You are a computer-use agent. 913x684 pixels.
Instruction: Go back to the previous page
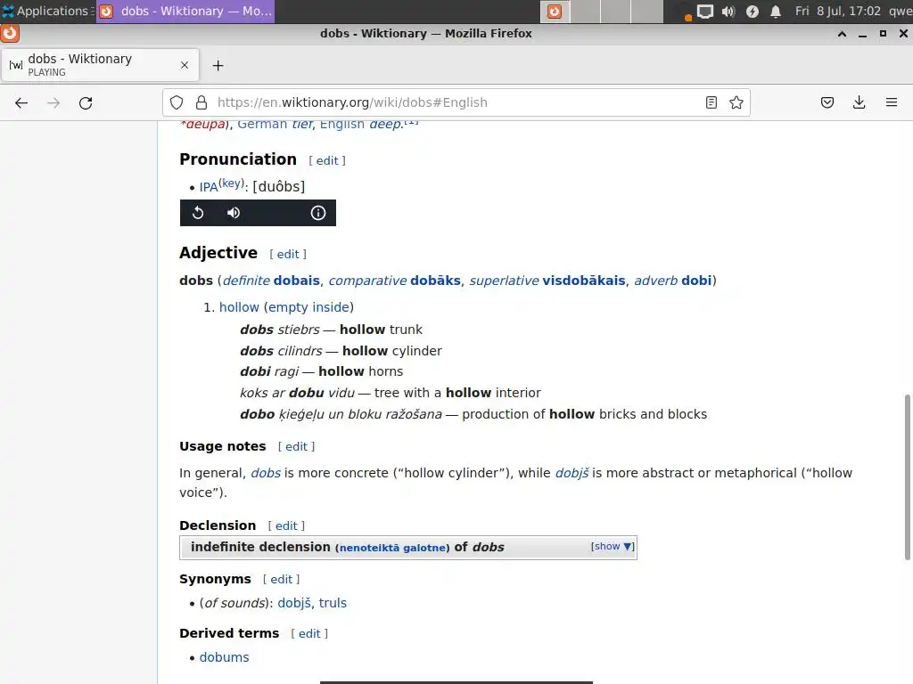[x=21, y=103]
